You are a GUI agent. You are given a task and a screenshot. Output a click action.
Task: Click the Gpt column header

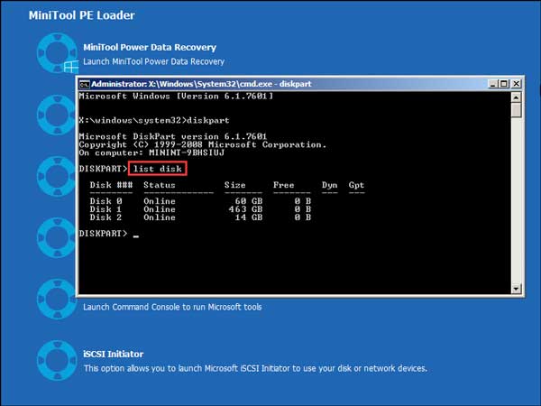(x=356, y=185)
